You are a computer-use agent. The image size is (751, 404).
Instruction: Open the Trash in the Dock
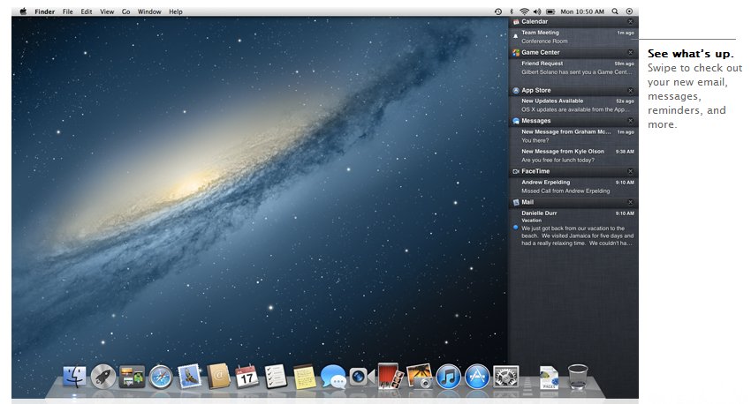pos(578,377)
